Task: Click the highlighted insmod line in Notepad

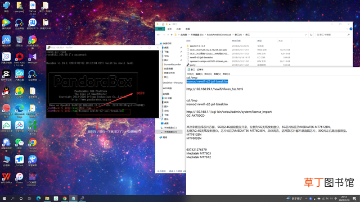Action: coord(207,81)
